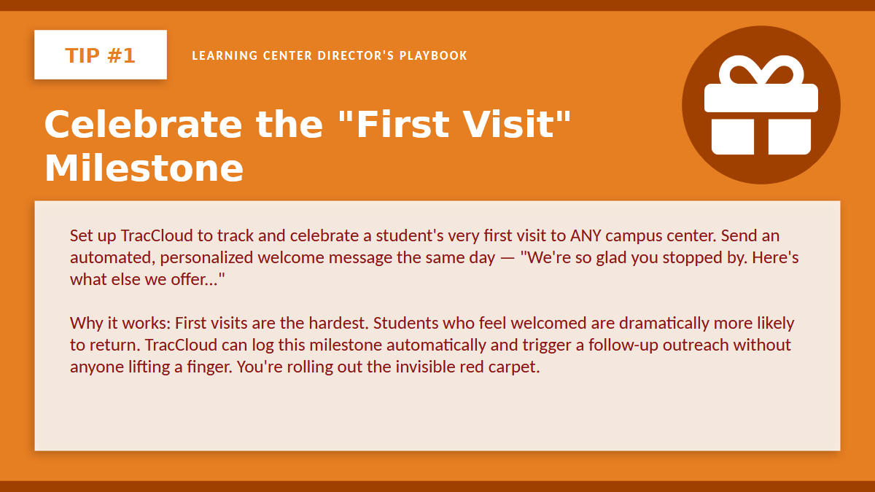Click empty space at the bottom of the beige card
Image resolution: width=875 pixels, height=492 pixels.
tap(437, 419)
